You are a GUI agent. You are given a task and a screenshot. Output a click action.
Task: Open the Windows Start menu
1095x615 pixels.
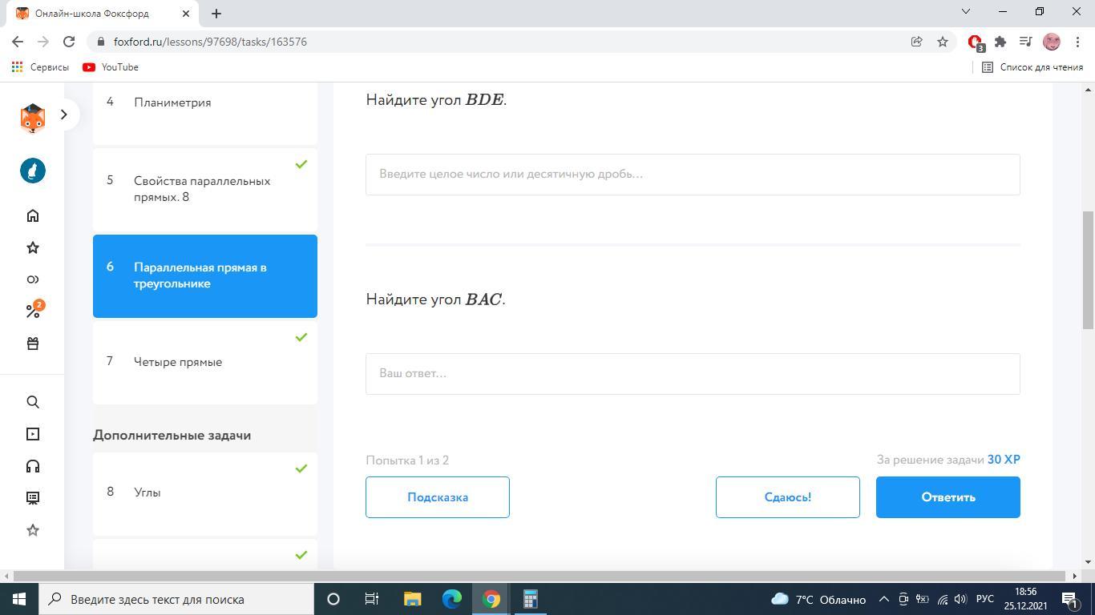click(19, 599)
